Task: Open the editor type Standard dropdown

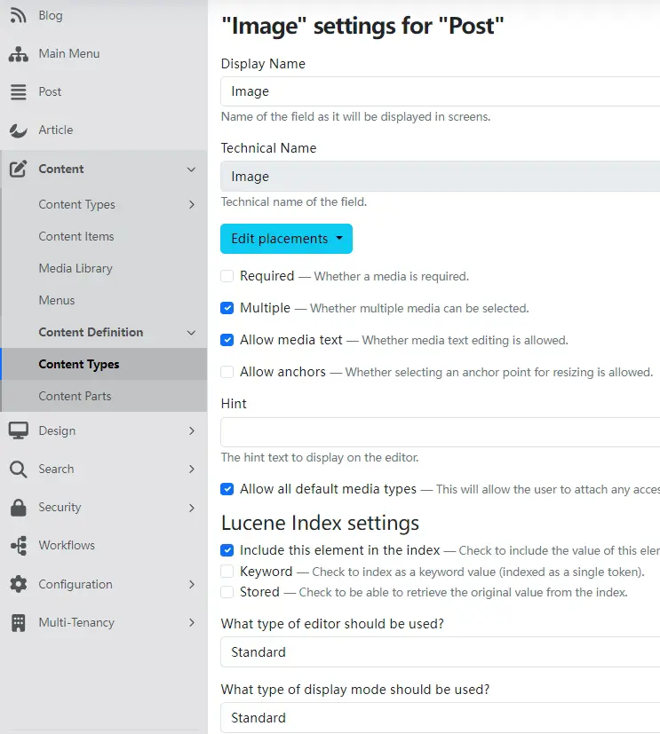Action: tap(440, 652)
